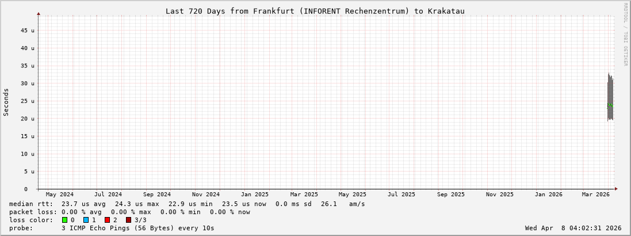Click the green median marker in the data spike
Viewport: 631px width, 236px height.
(x=610, y=105)
